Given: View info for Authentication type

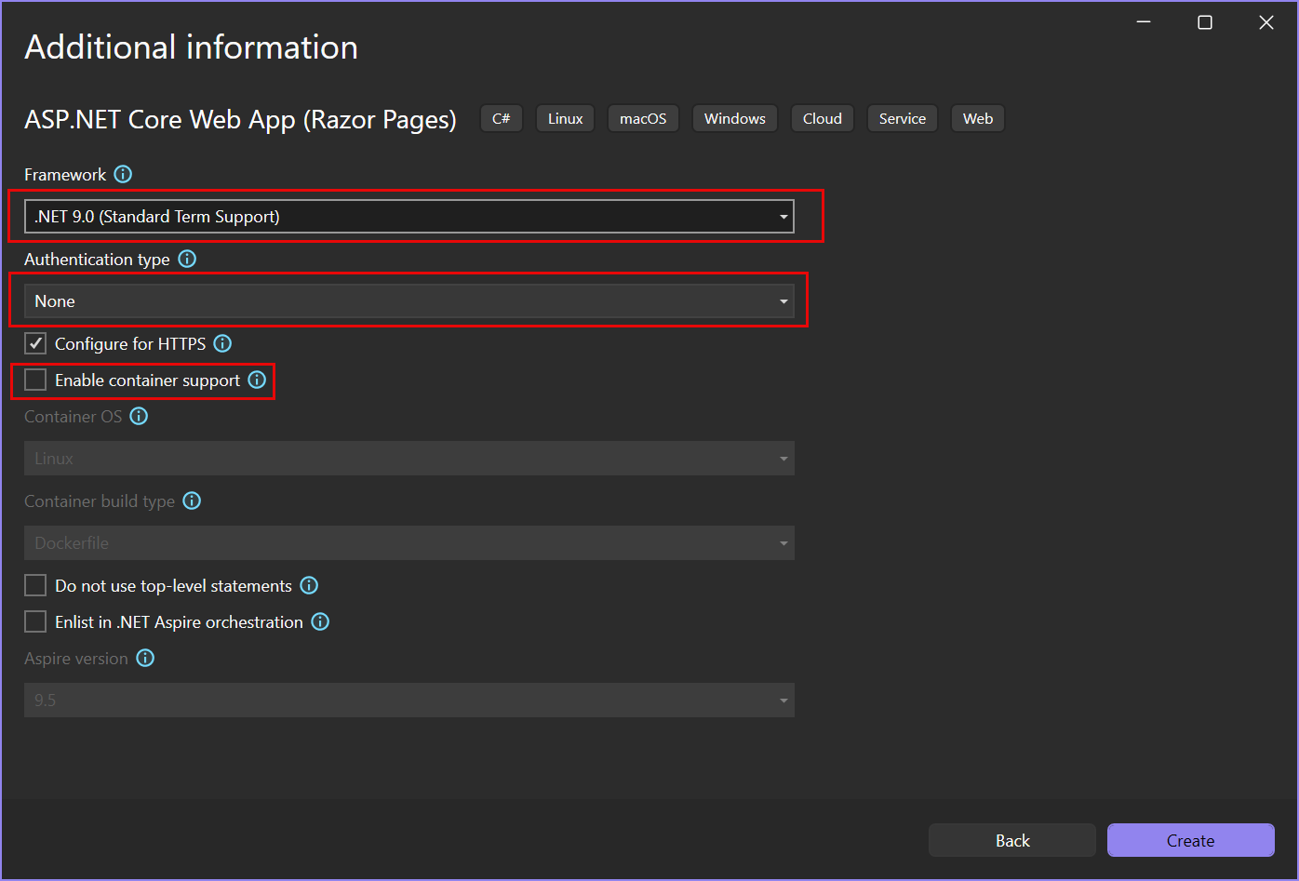Looking at the screenshot, I should tap(187, 259).
